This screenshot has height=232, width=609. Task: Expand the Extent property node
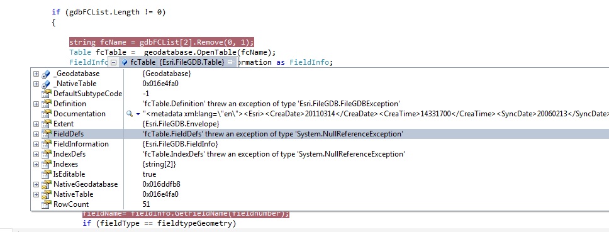[x=36, y=124]
